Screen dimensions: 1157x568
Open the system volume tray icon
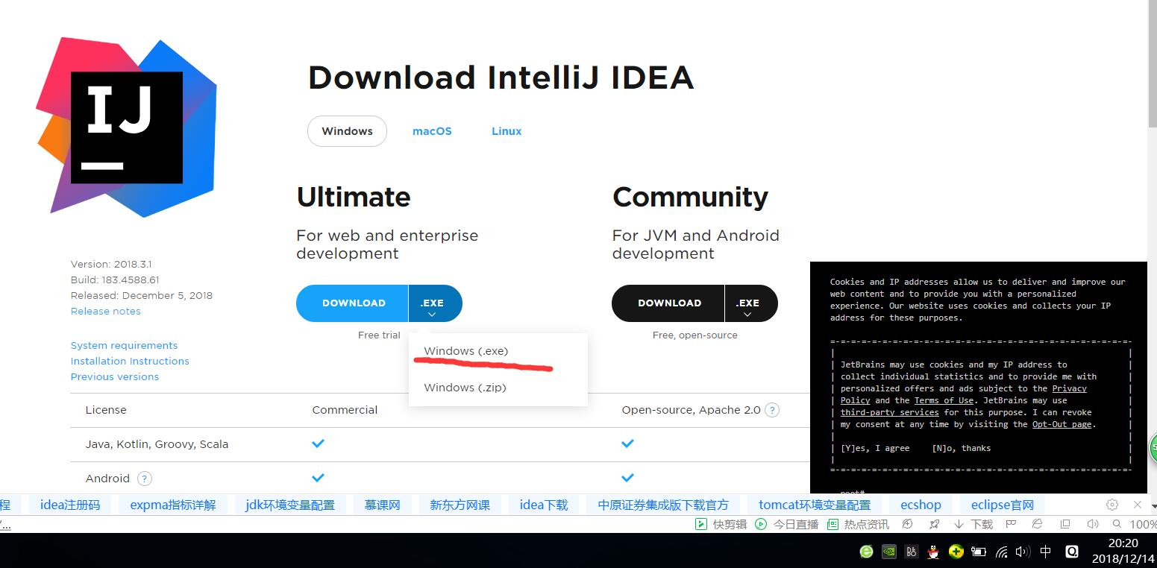point(1023,552)
